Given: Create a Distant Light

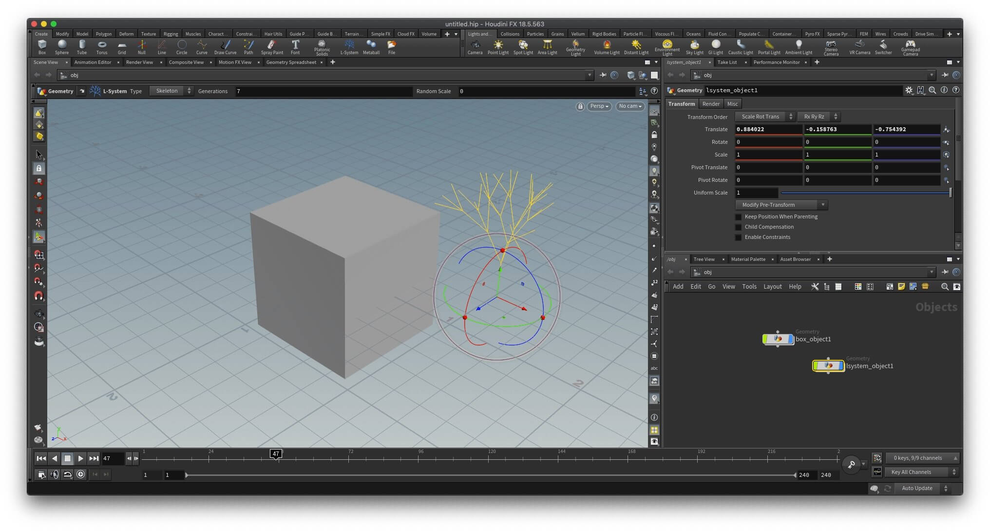Looking at the screenshot, I should click(636, 47).
